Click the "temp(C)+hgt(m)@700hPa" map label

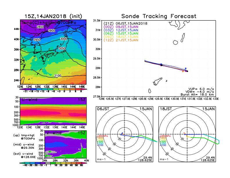tap(49, 23)
